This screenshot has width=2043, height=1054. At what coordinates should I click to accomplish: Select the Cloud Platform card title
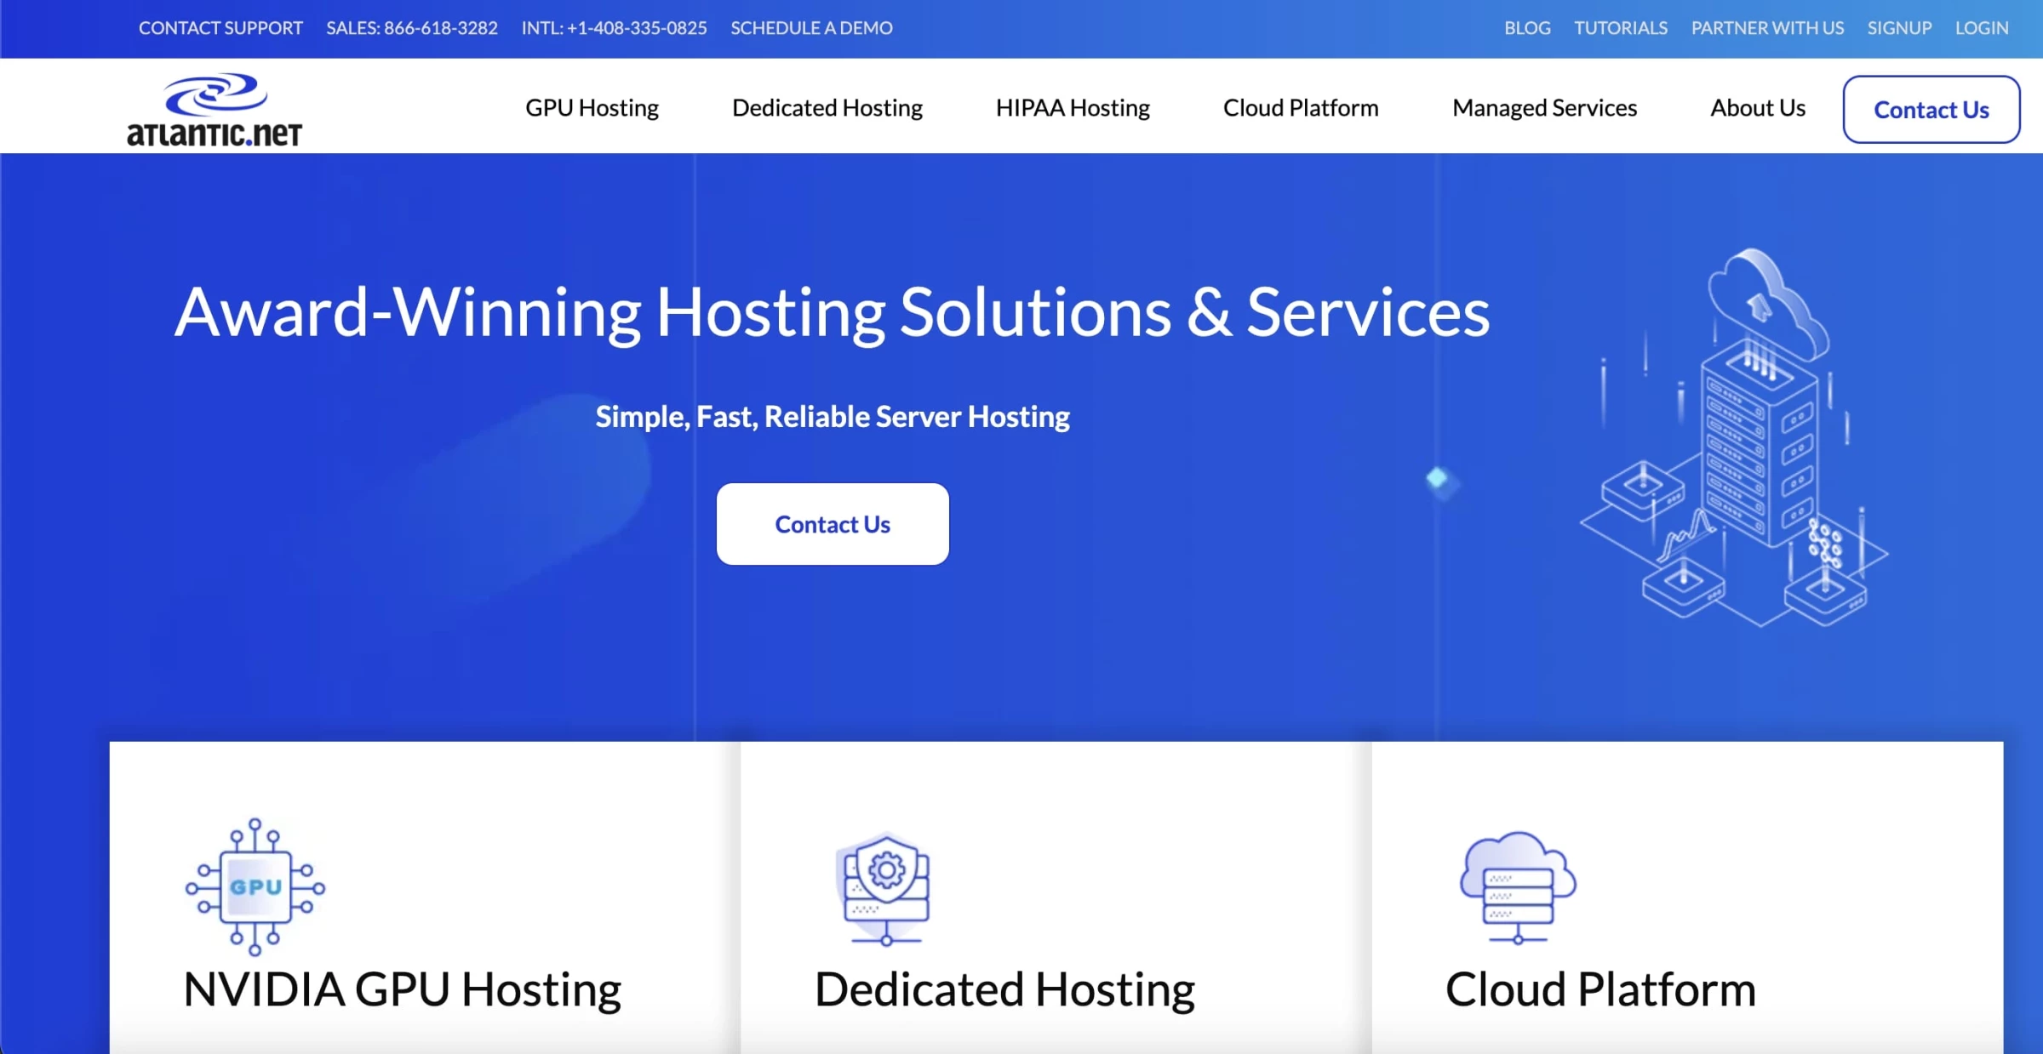click(1600, 990)
